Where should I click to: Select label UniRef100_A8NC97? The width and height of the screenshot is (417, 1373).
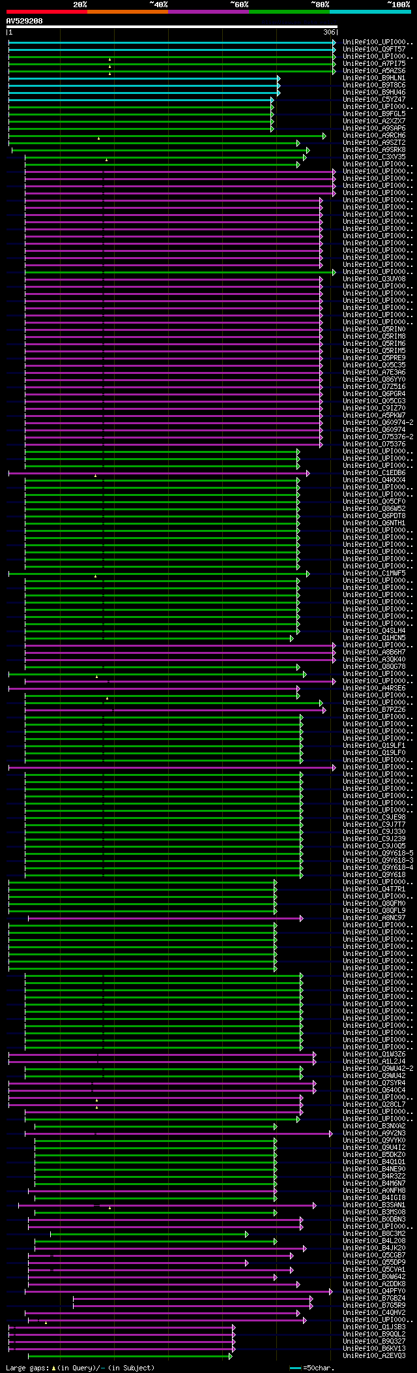pos(374,918)
